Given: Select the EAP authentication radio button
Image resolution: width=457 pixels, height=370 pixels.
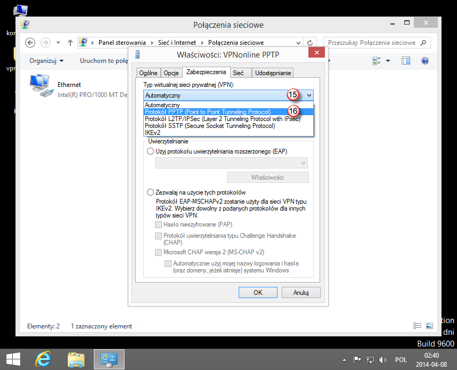Looking at the screenshot, I should (150, 151).
